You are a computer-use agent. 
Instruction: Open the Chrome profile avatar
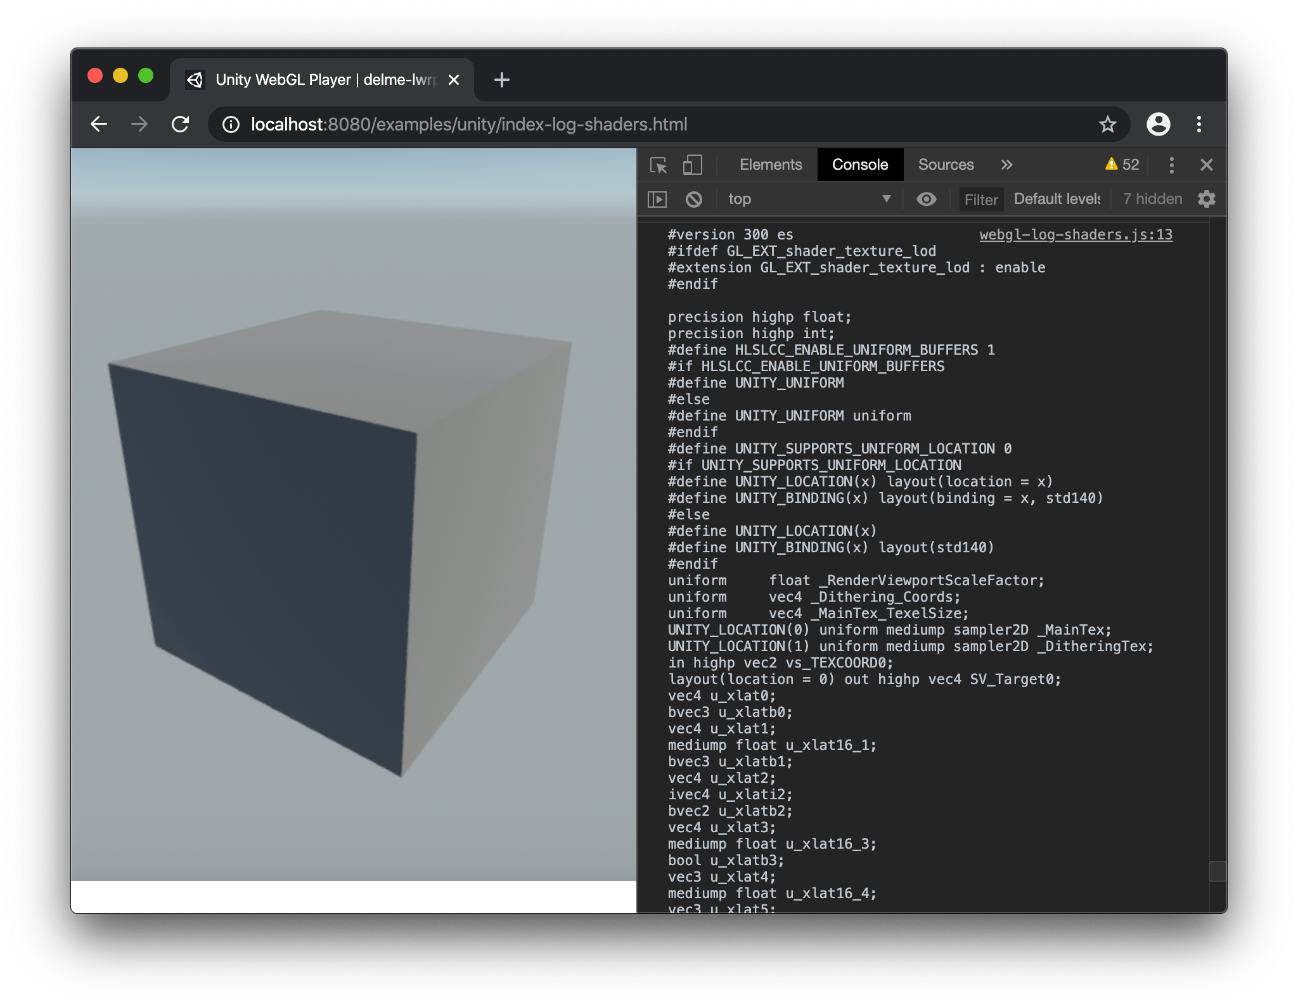[x=1158, y=125]
